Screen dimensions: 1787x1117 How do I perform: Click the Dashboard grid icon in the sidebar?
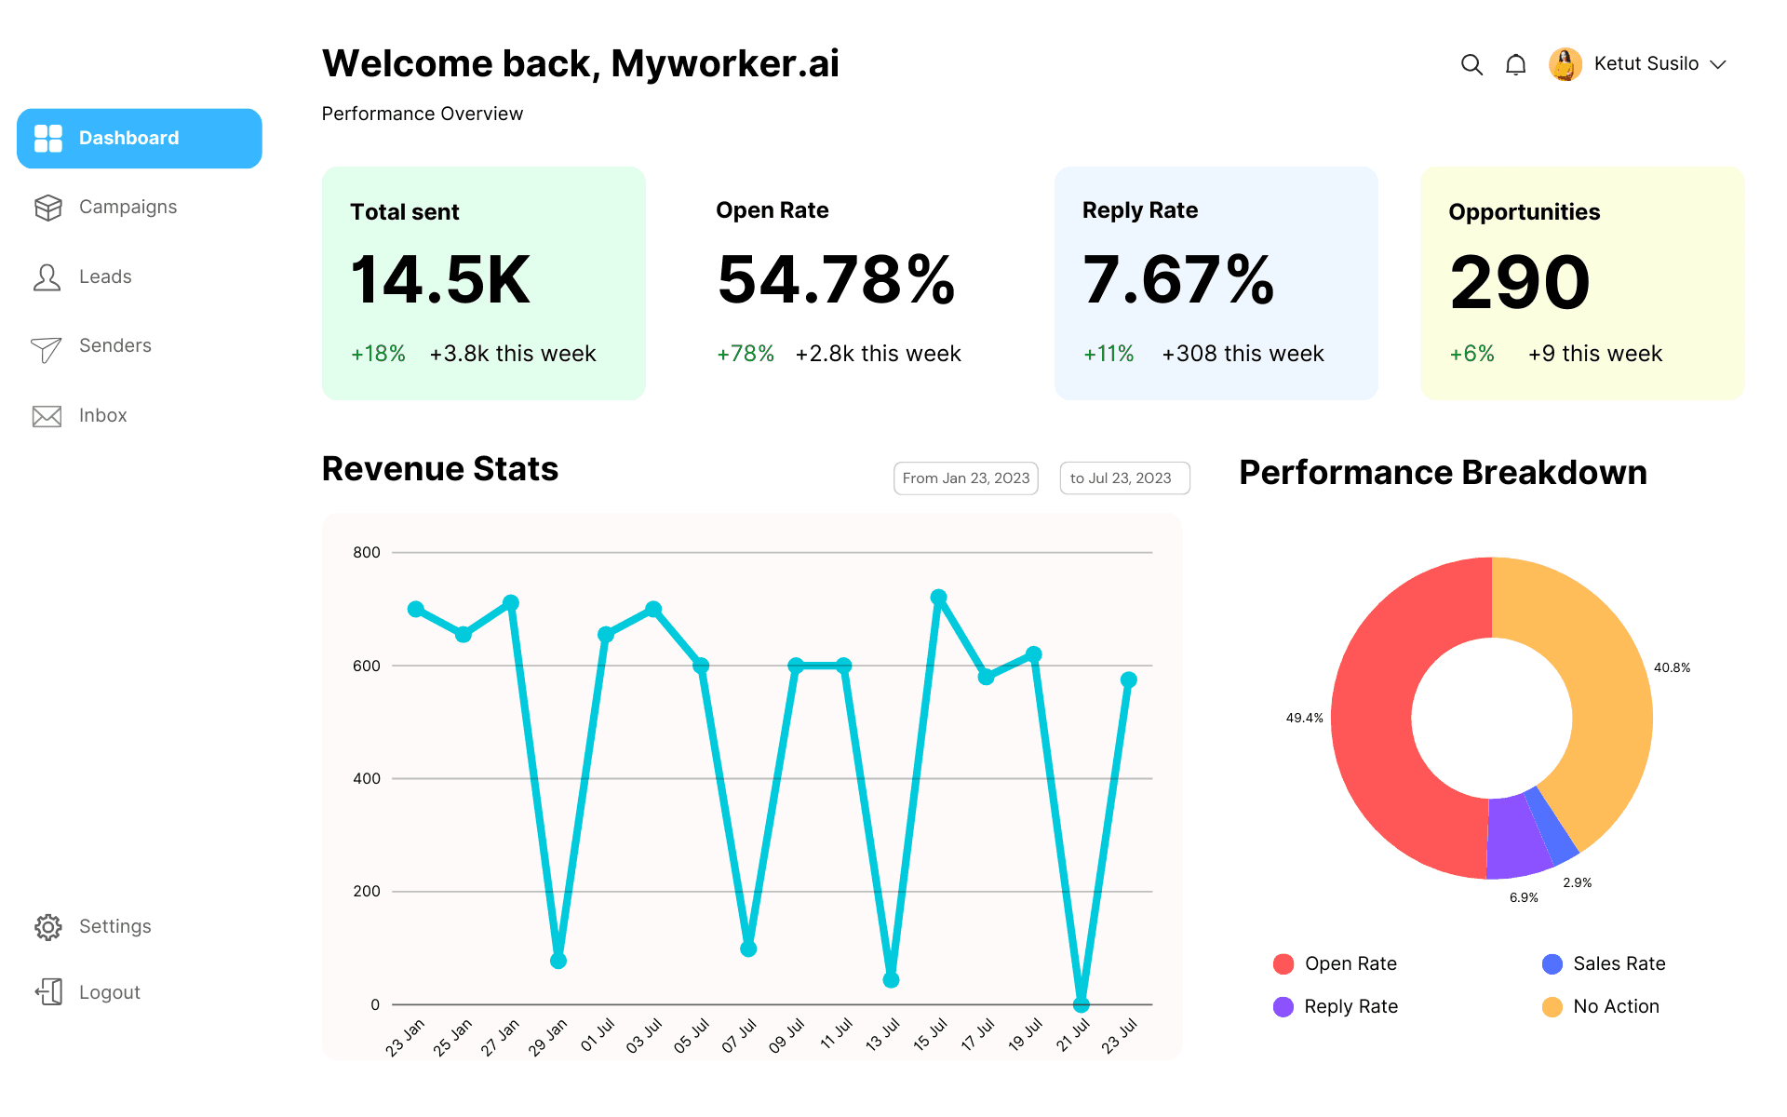pyautogui.click(x=48, y=139)
